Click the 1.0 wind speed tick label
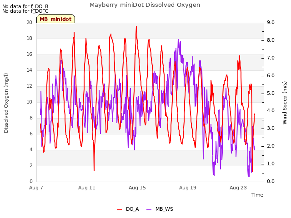The height and width of the screenshot is (218, 291). (x=271, y=163)
